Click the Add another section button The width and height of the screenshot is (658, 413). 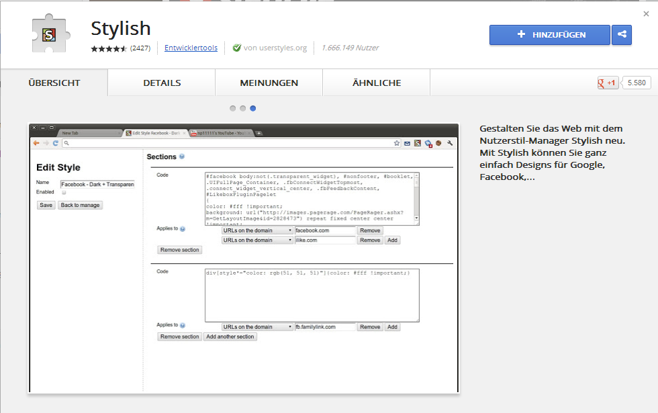point(230,336)
